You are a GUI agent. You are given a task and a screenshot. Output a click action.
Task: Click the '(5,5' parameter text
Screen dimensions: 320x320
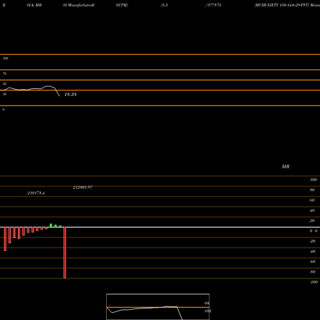click(x=164, y=5)
